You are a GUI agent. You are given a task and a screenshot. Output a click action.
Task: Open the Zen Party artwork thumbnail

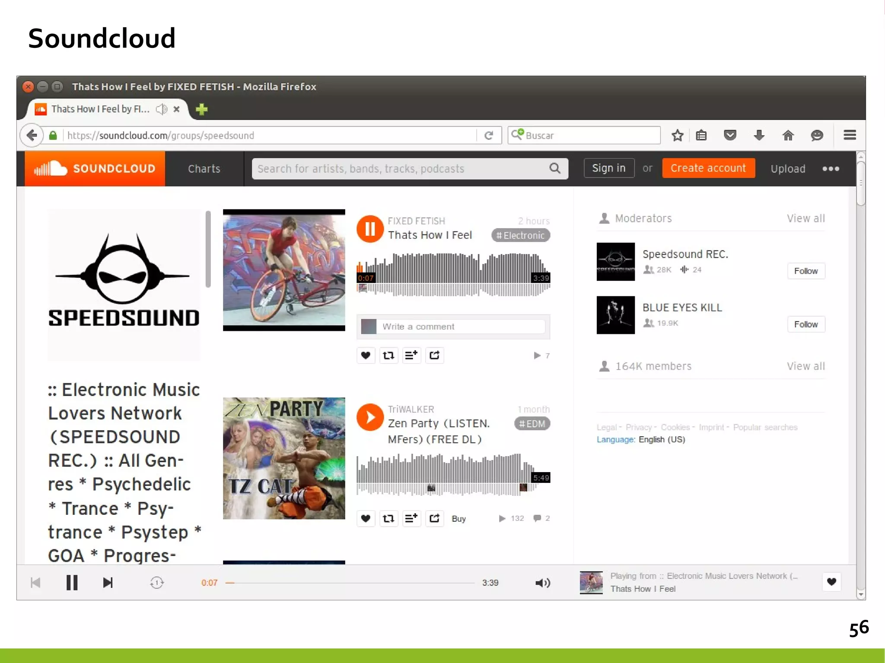[284, 458]
